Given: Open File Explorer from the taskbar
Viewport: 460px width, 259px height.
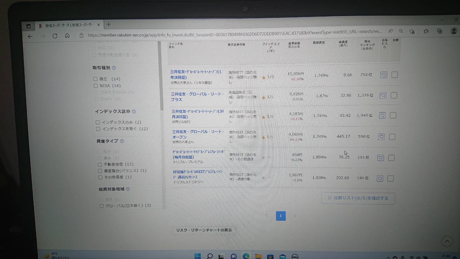Looking at the screenshot, I should (x=258, y=256).
